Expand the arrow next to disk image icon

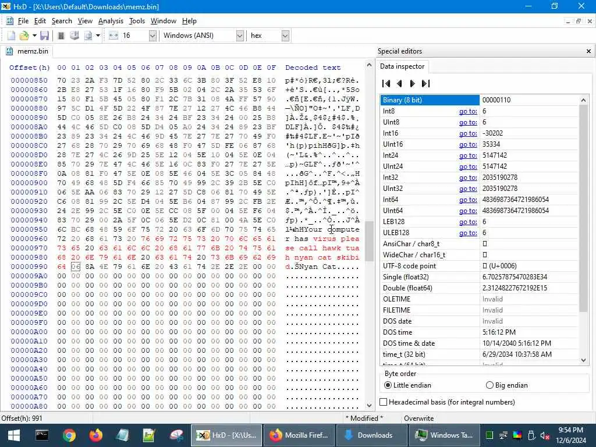click(x=98, y=36)
